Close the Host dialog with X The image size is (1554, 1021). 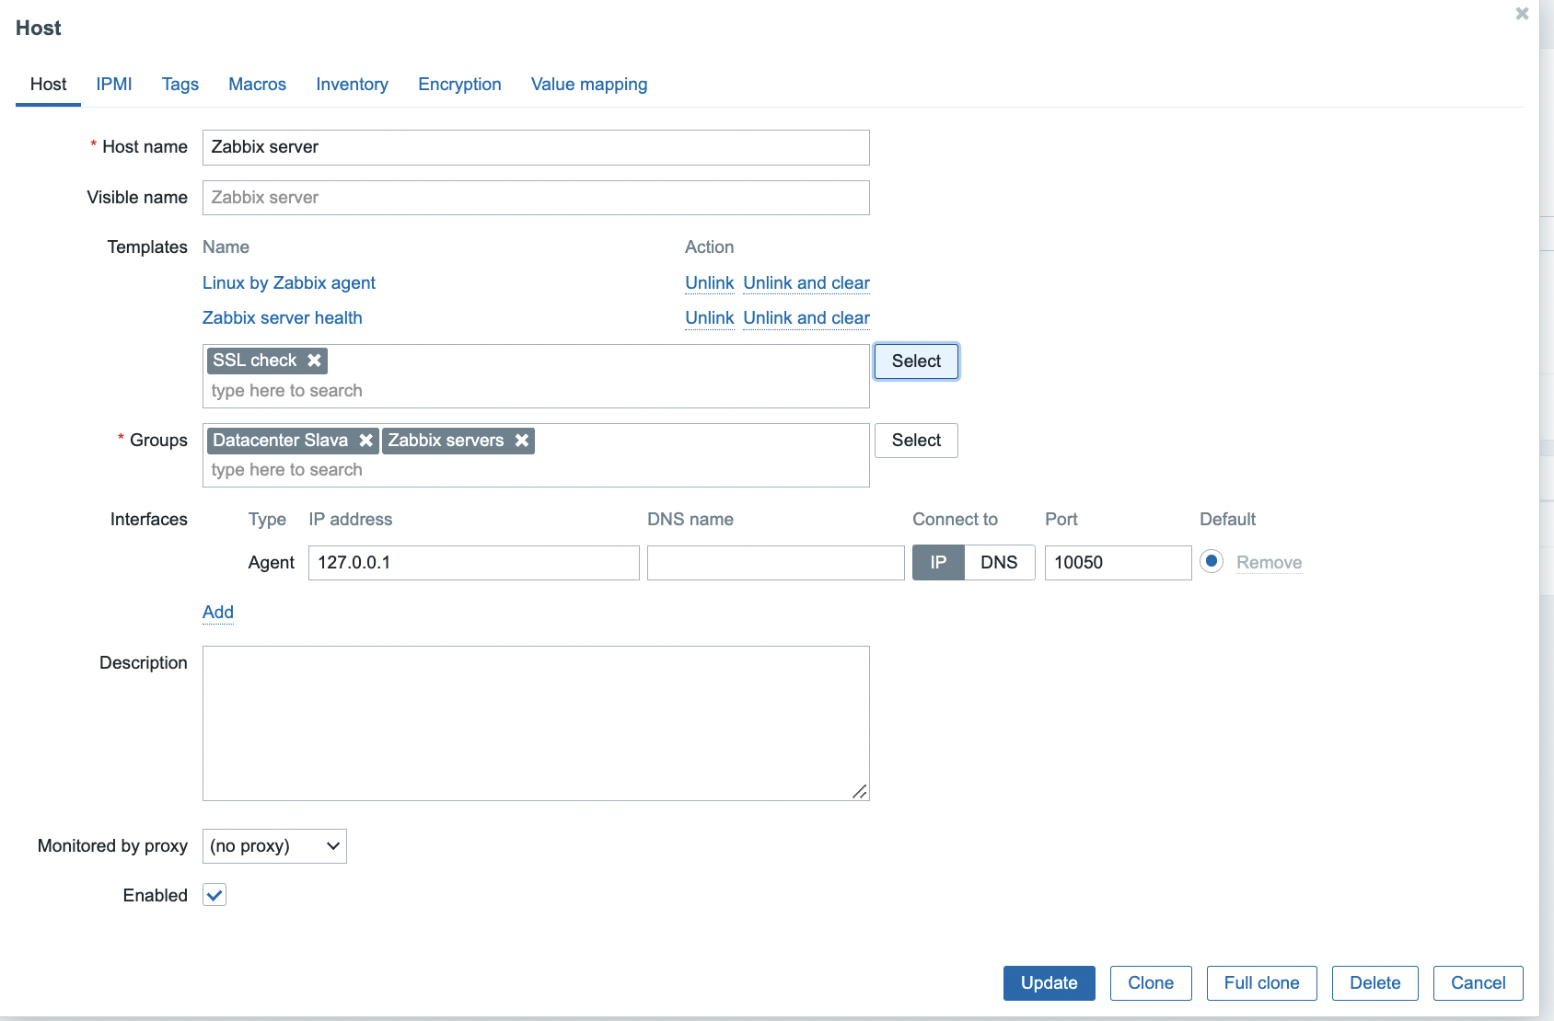[x=1522, y=14]
